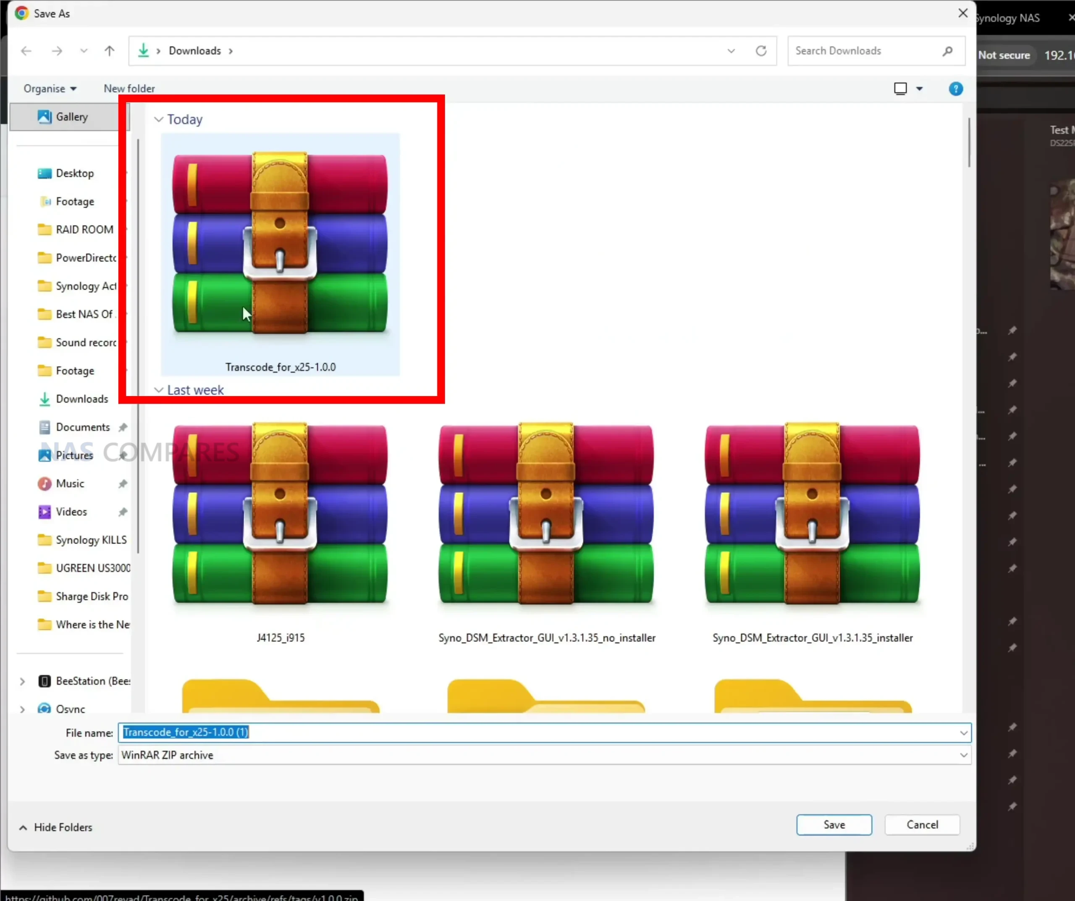Click the file list vertical scrollbar

point(969,142)
